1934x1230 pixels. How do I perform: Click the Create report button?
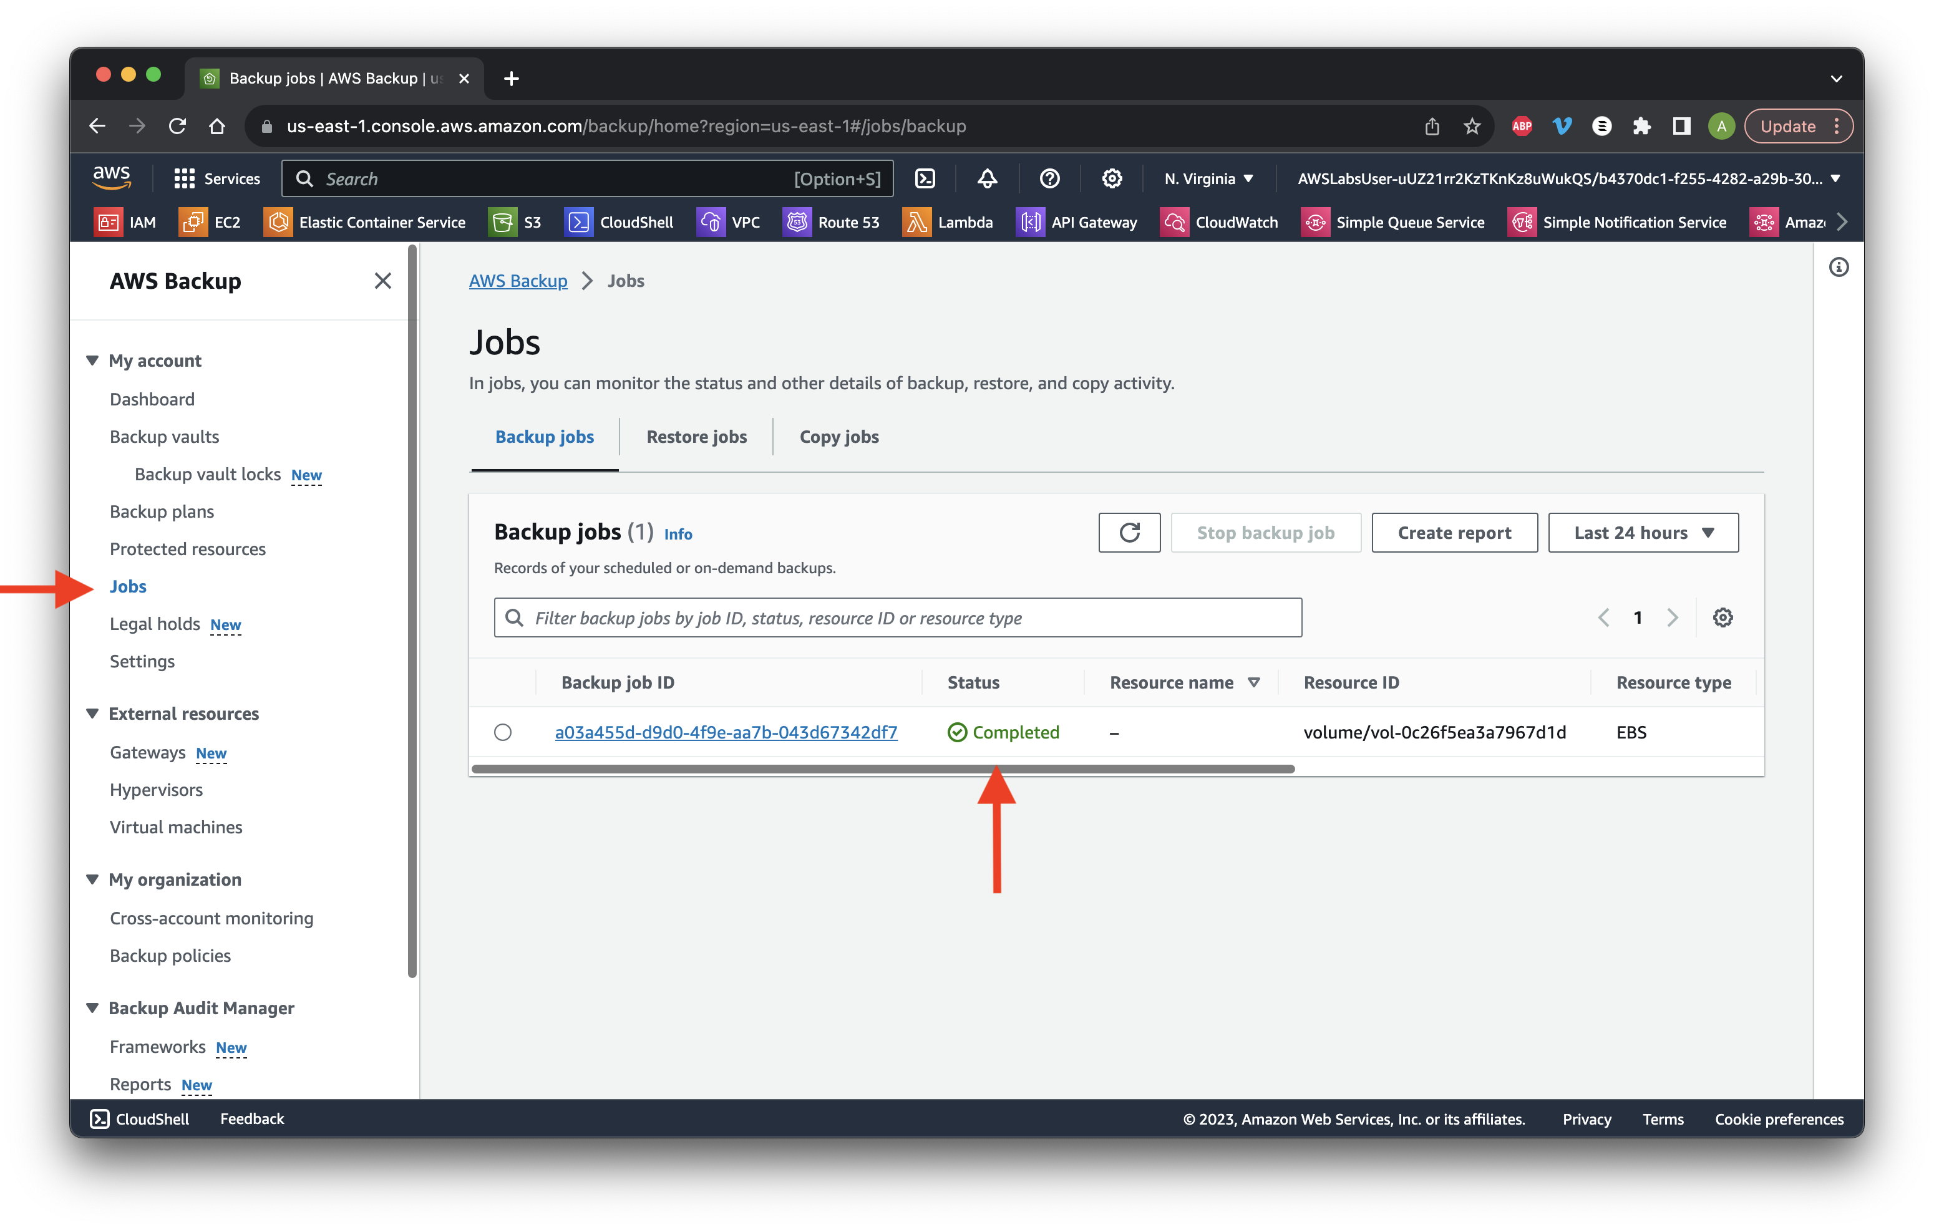[x=1454, y=532]
